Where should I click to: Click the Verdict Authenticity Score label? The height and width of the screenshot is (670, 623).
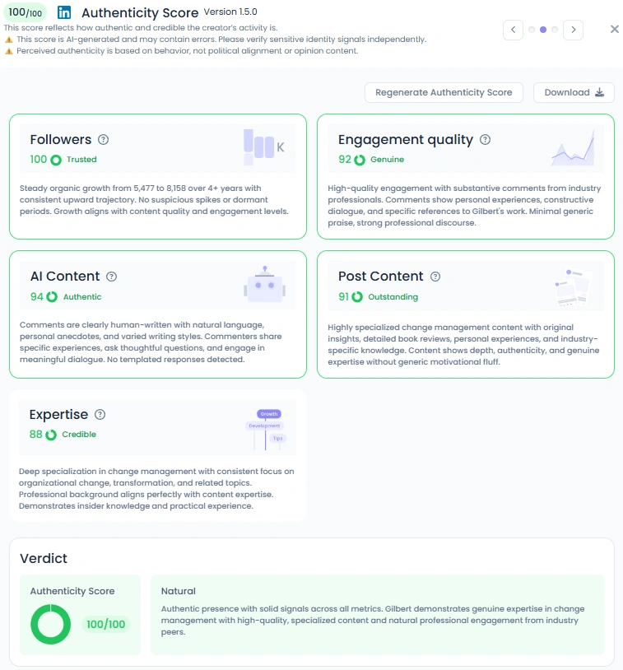(72, 591)
